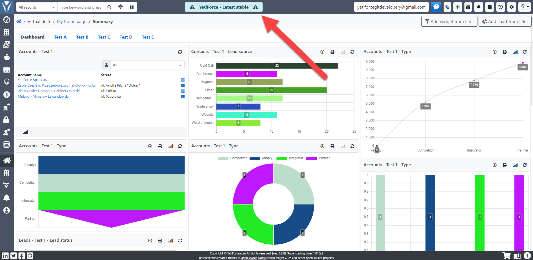Refresh the Accounts line chart widget
Image resolution: width=533 pixels, height=260 pixels.
tap(525, 52)
